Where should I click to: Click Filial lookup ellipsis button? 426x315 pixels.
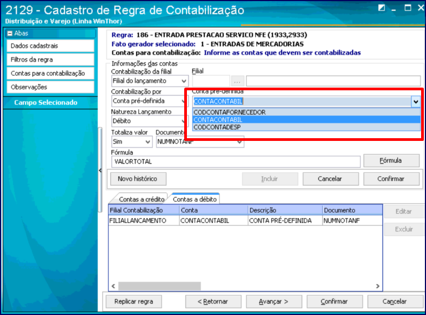(237, 81)
